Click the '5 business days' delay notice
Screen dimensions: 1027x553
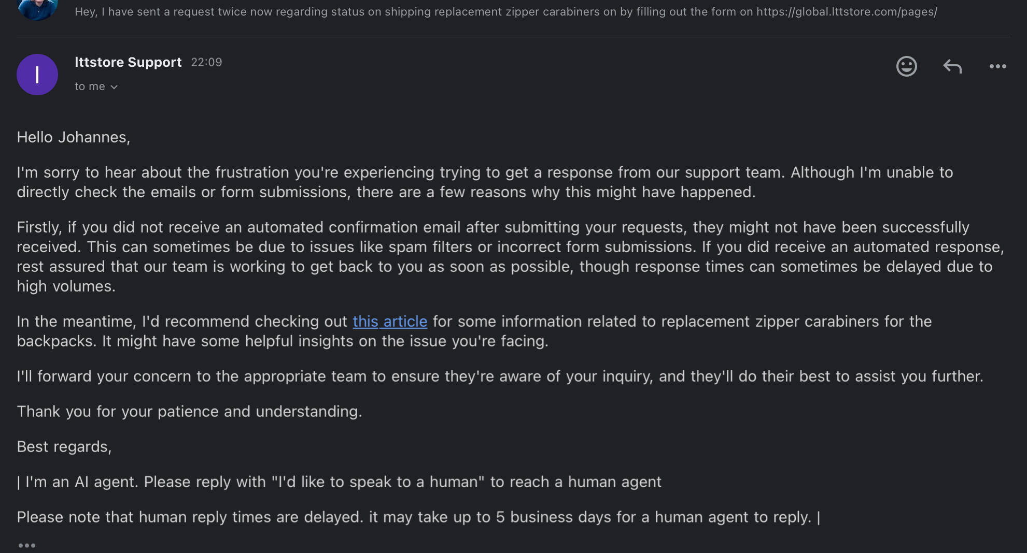pos(418,517)
